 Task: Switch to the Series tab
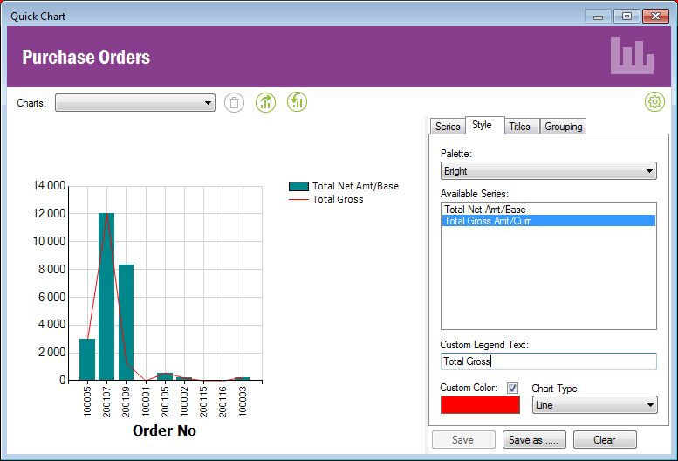tap(448, 127)
